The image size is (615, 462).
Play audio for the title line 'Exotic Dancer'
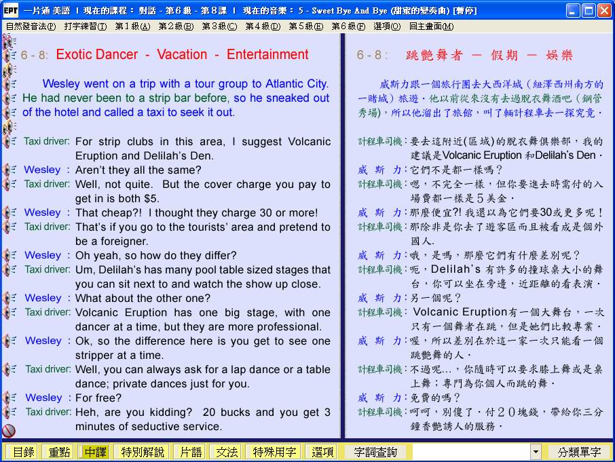click(x=9, y=56)
